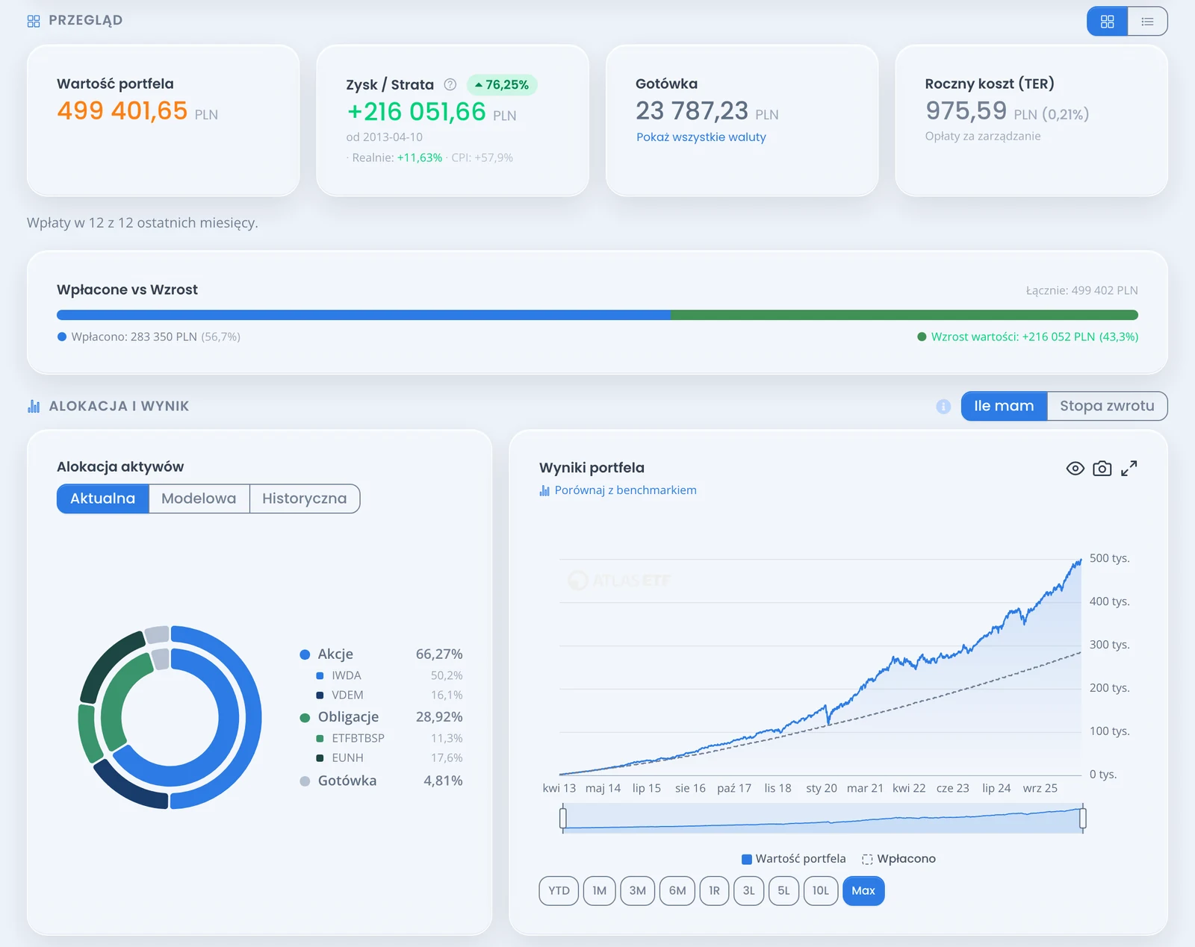
Task: Toggle the Wpłacono legend series
Action: click(898, 859)
